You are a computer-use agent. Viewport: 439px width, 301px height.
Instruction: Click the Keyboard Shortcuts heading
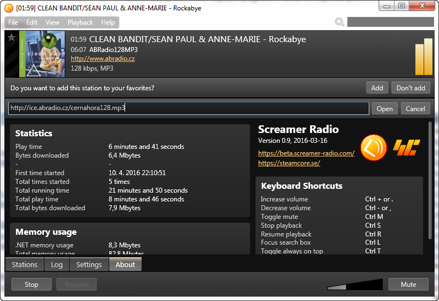(x=301, y=186)
